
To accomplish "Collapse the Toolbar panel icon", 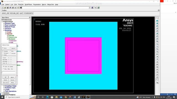I will click(158, 10).
